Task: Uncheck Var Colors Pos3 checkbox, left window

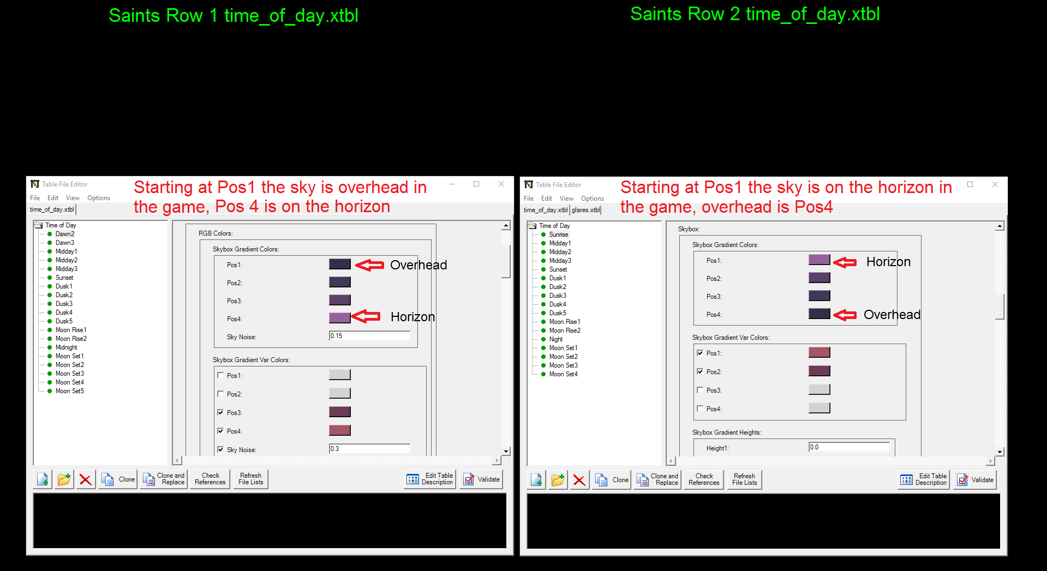Action: pyautogui.click(x=220, y=412)
